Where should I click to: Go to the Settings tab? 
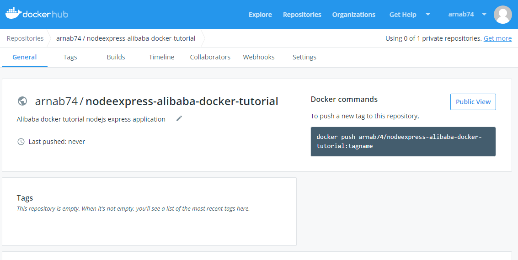coord(304,57)
